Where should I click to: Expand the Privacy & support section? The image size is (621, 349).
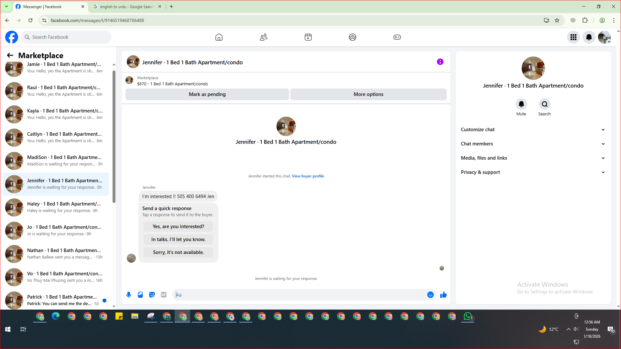tap(533, 172)
